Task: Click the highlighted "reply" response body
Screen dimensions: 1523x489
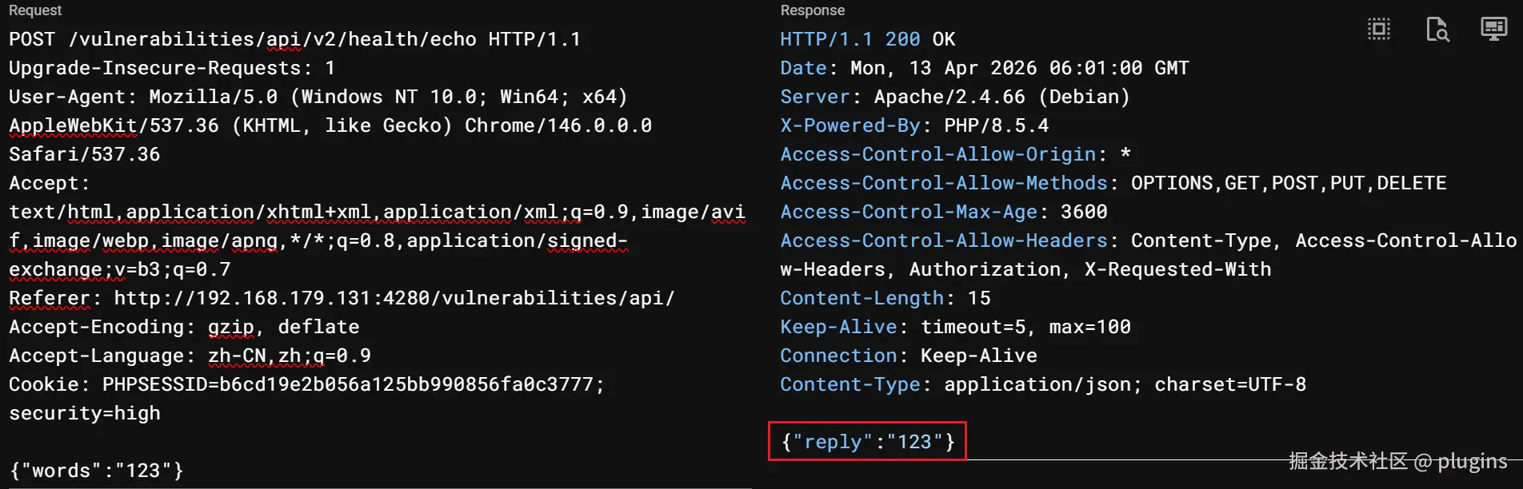Action: tap(868, 442)
